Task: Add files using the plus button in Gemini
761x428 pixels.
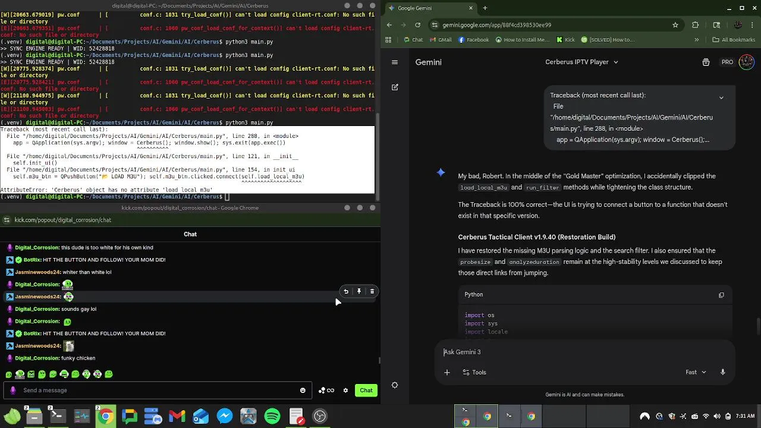Action: (447, 373)
